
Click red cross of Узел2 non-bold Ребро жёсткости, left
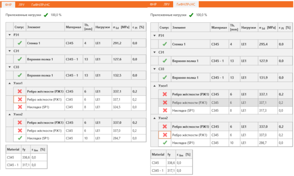point(20,130)
